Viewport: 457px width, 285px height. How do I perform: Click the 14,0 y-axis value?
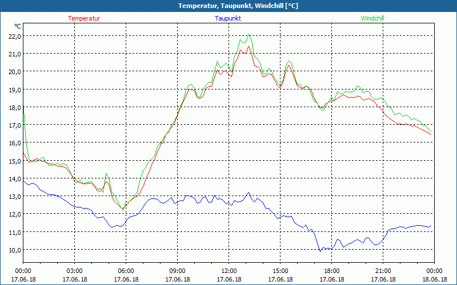coord(15,178)
